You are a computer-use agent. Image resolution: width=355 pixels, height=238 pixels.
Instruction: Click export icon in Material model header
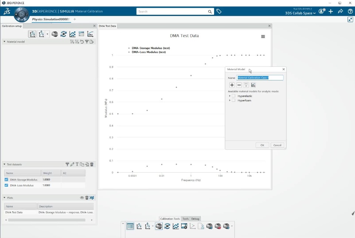coord(91,42)
